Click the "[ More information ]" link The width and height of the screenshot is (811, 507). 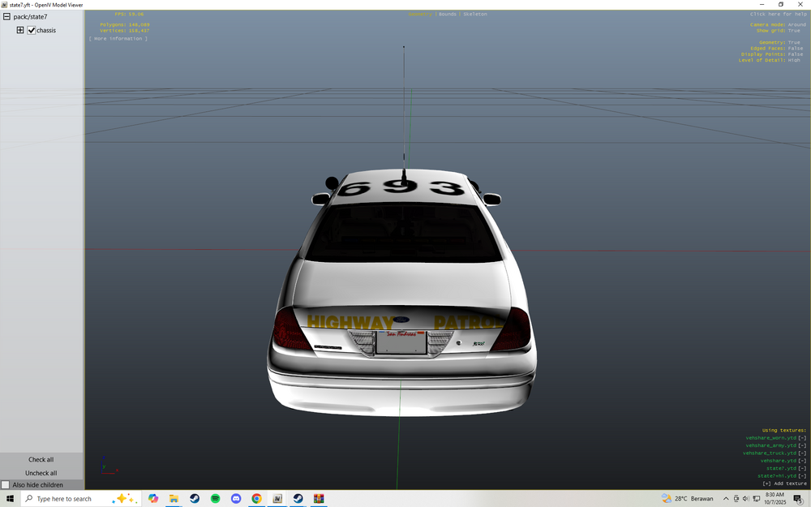119,37
